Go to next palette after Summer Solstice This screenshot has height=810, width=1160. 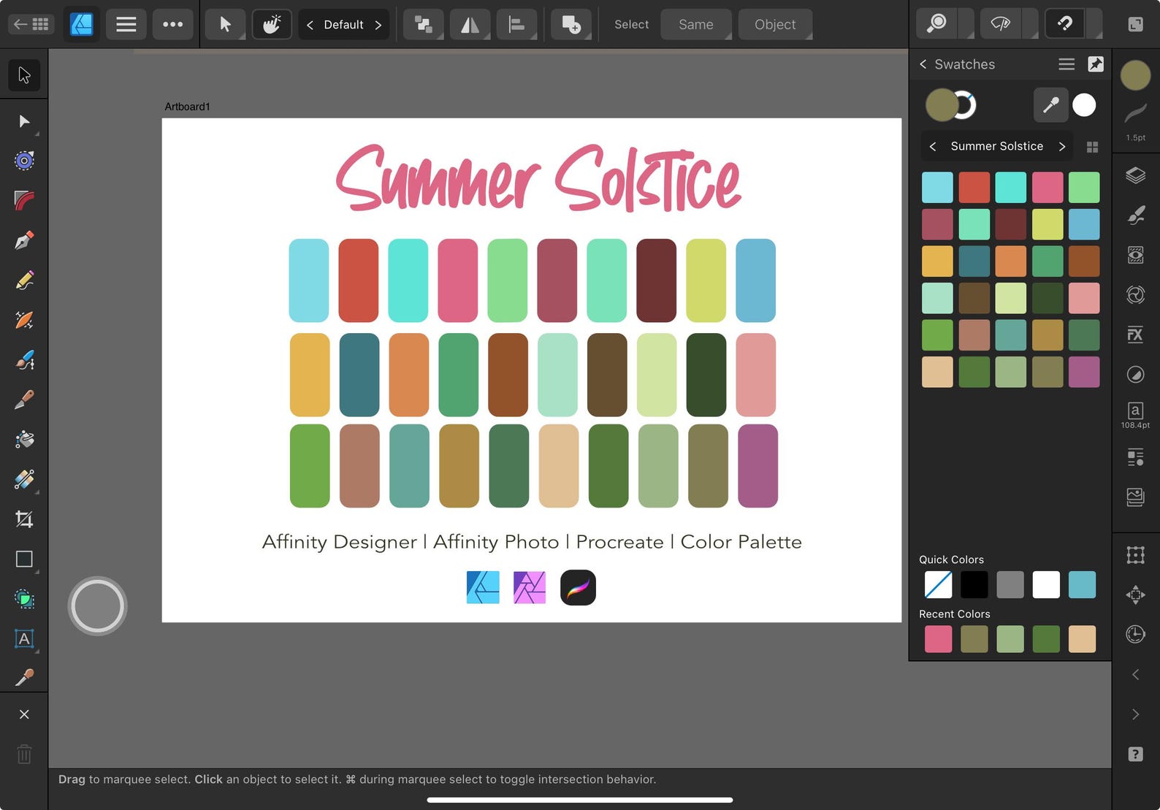coord(1062,146)
